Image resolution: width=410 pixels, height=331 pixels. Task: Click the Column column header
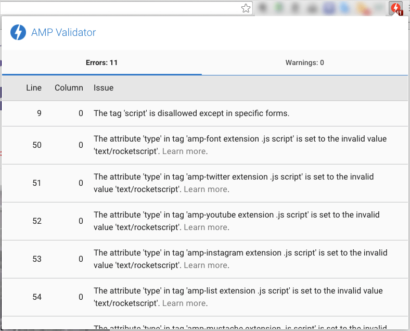pyautogui.click(x=69, y=88)
